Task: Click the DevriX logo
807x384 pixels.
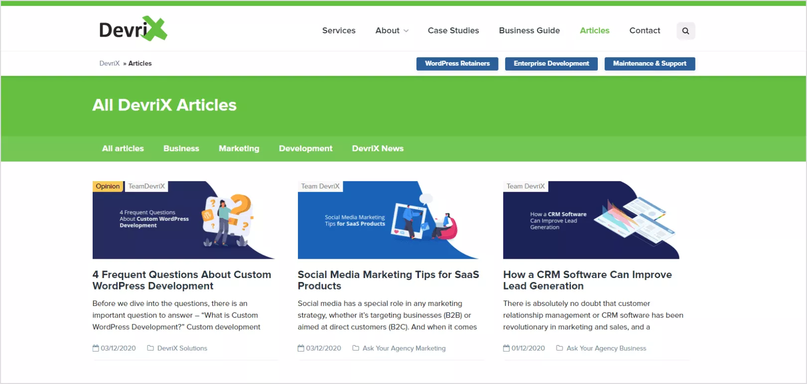Action: coord(133,29)
